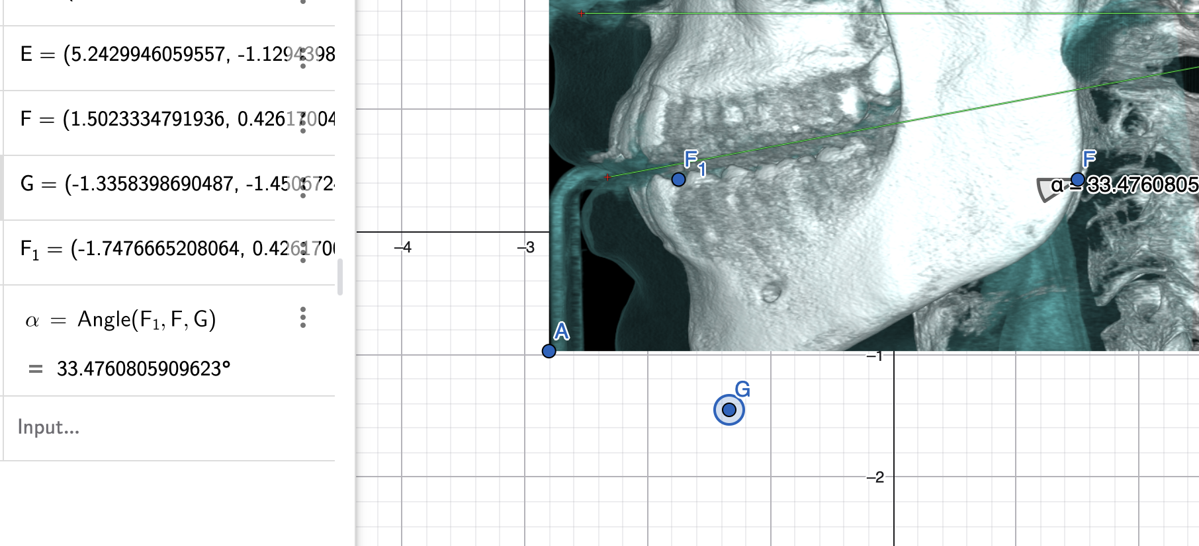Click the Input... field in Algebra view
1199x546 pixels.
coord(169,428)
